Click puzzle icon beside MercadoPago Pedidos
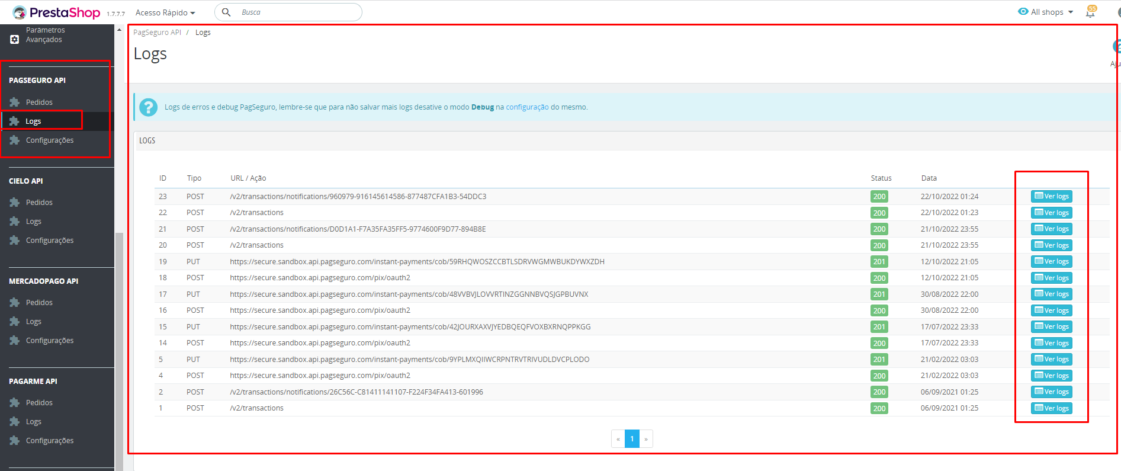 15,302
